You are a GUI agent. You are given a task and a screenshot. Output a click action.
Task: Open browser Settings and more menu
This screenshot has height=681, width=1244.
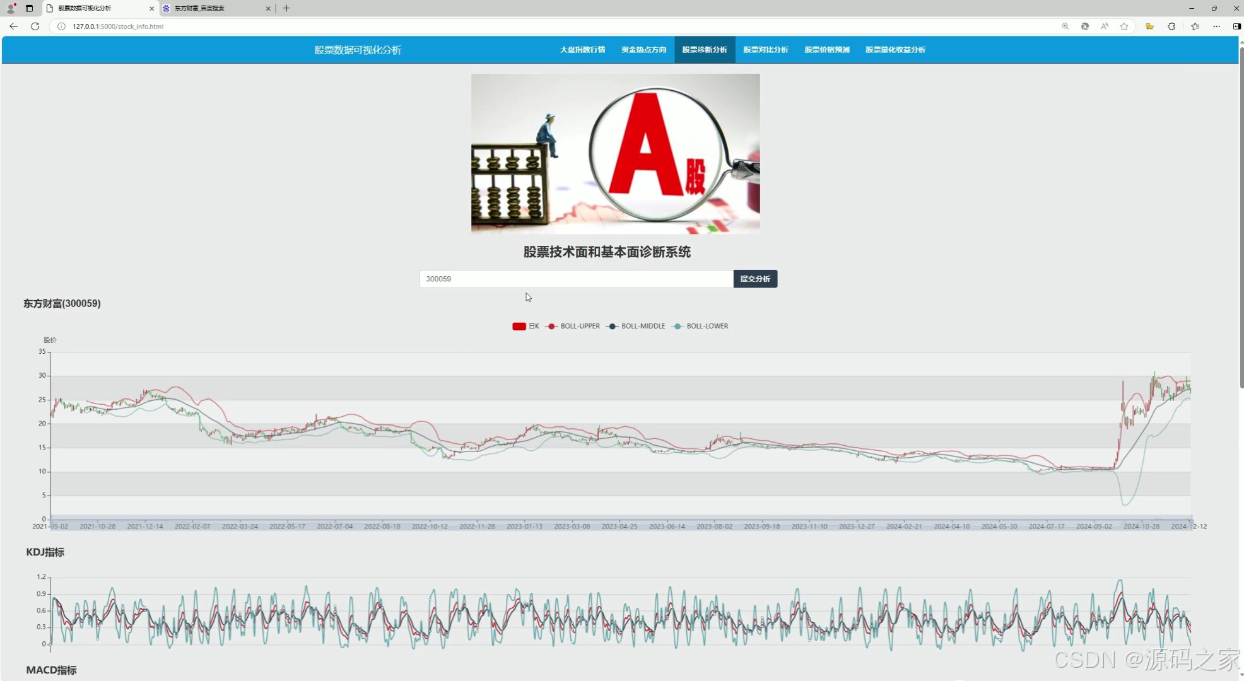pyautogui.click(x=1216, y=26)
